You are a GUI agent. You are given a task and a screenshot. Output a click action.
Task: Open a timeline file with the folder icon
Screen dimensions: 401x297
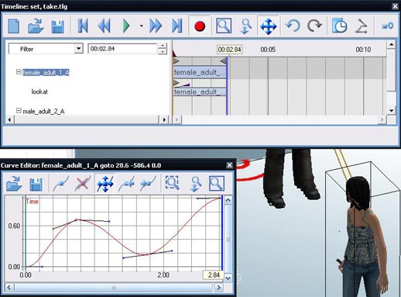(x=36, y=26)
